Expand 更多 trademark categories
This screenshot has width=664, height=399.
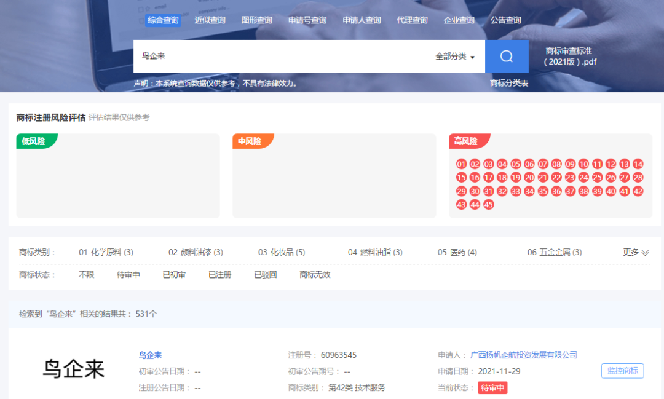(x=636, y=253)
